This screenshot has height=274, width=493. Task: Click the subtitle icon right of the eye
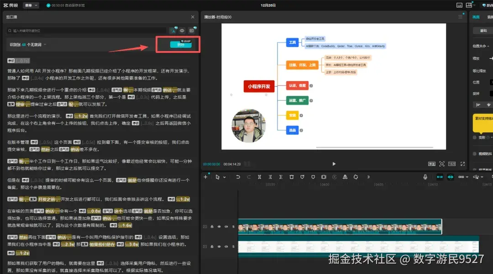[x=191, y=31]
